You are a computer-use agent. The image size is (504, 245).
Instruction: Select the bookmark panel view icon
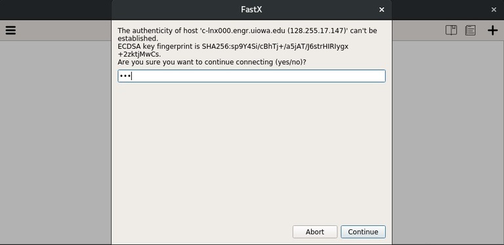pos(451,31)
